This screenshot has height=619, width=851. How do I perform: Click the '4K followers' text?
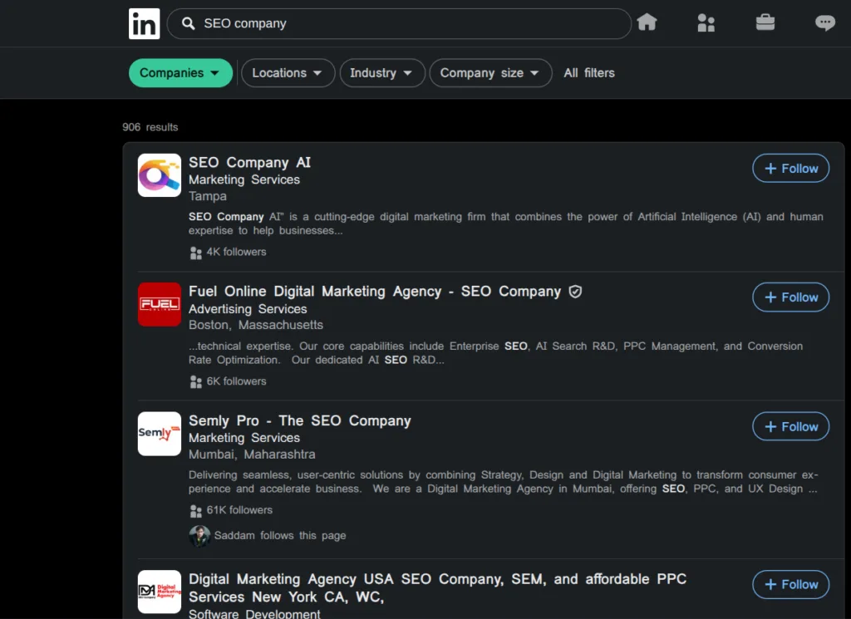(236, 252)
